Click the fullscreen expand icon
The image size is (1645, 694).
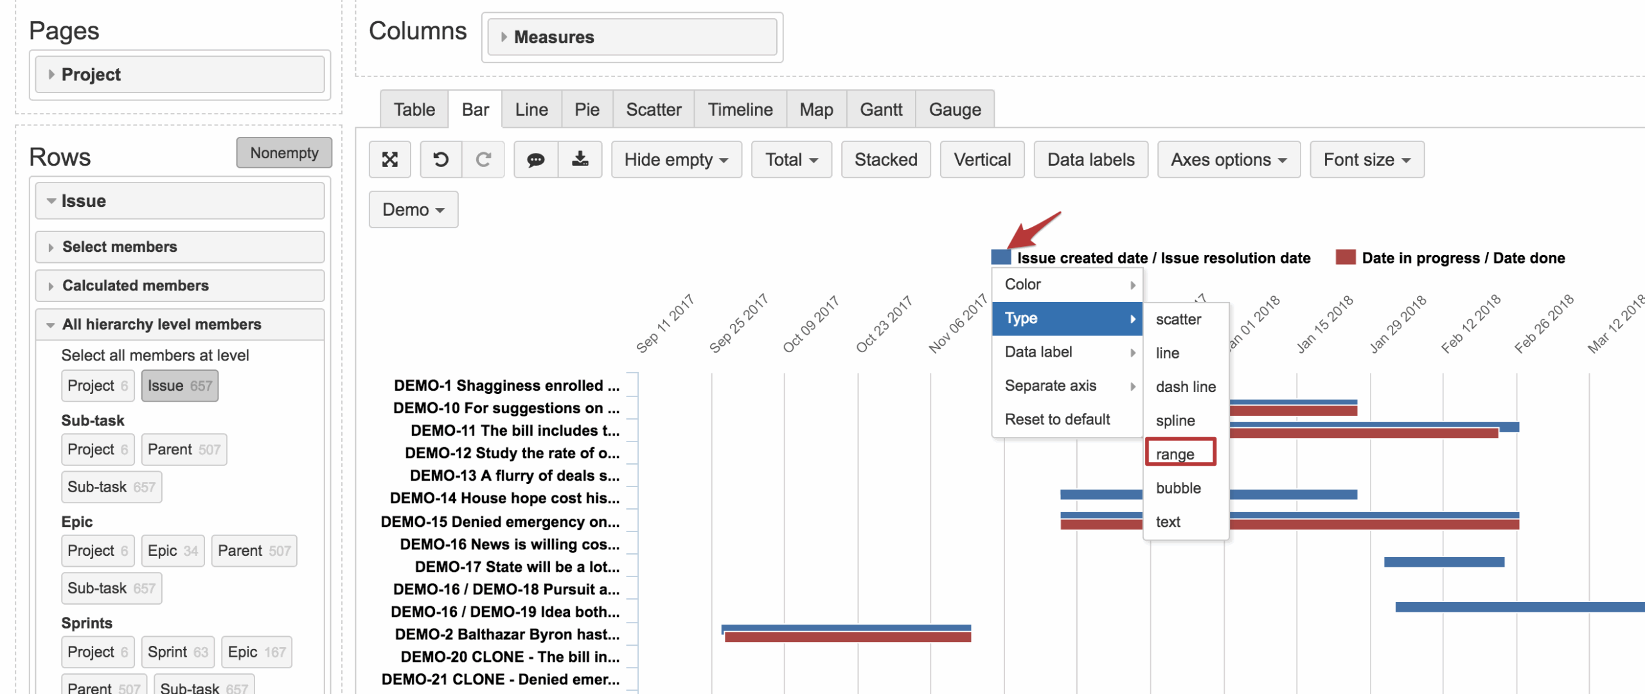[389, 159]
